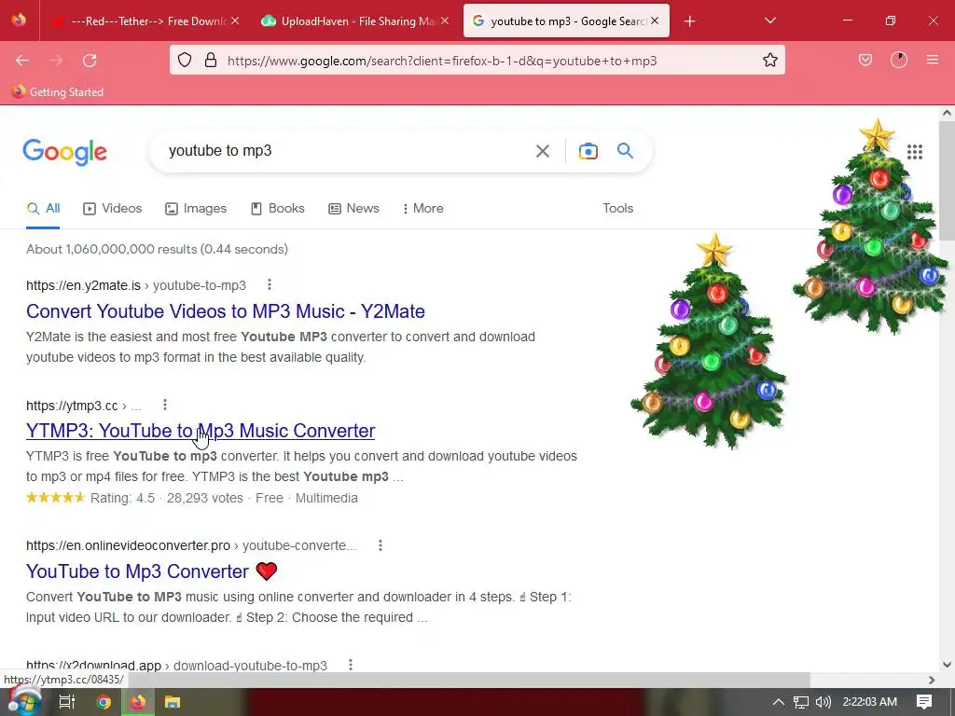Open options for the onlinevideoconverter result
The image size is (955, 716).
point(381,544)
